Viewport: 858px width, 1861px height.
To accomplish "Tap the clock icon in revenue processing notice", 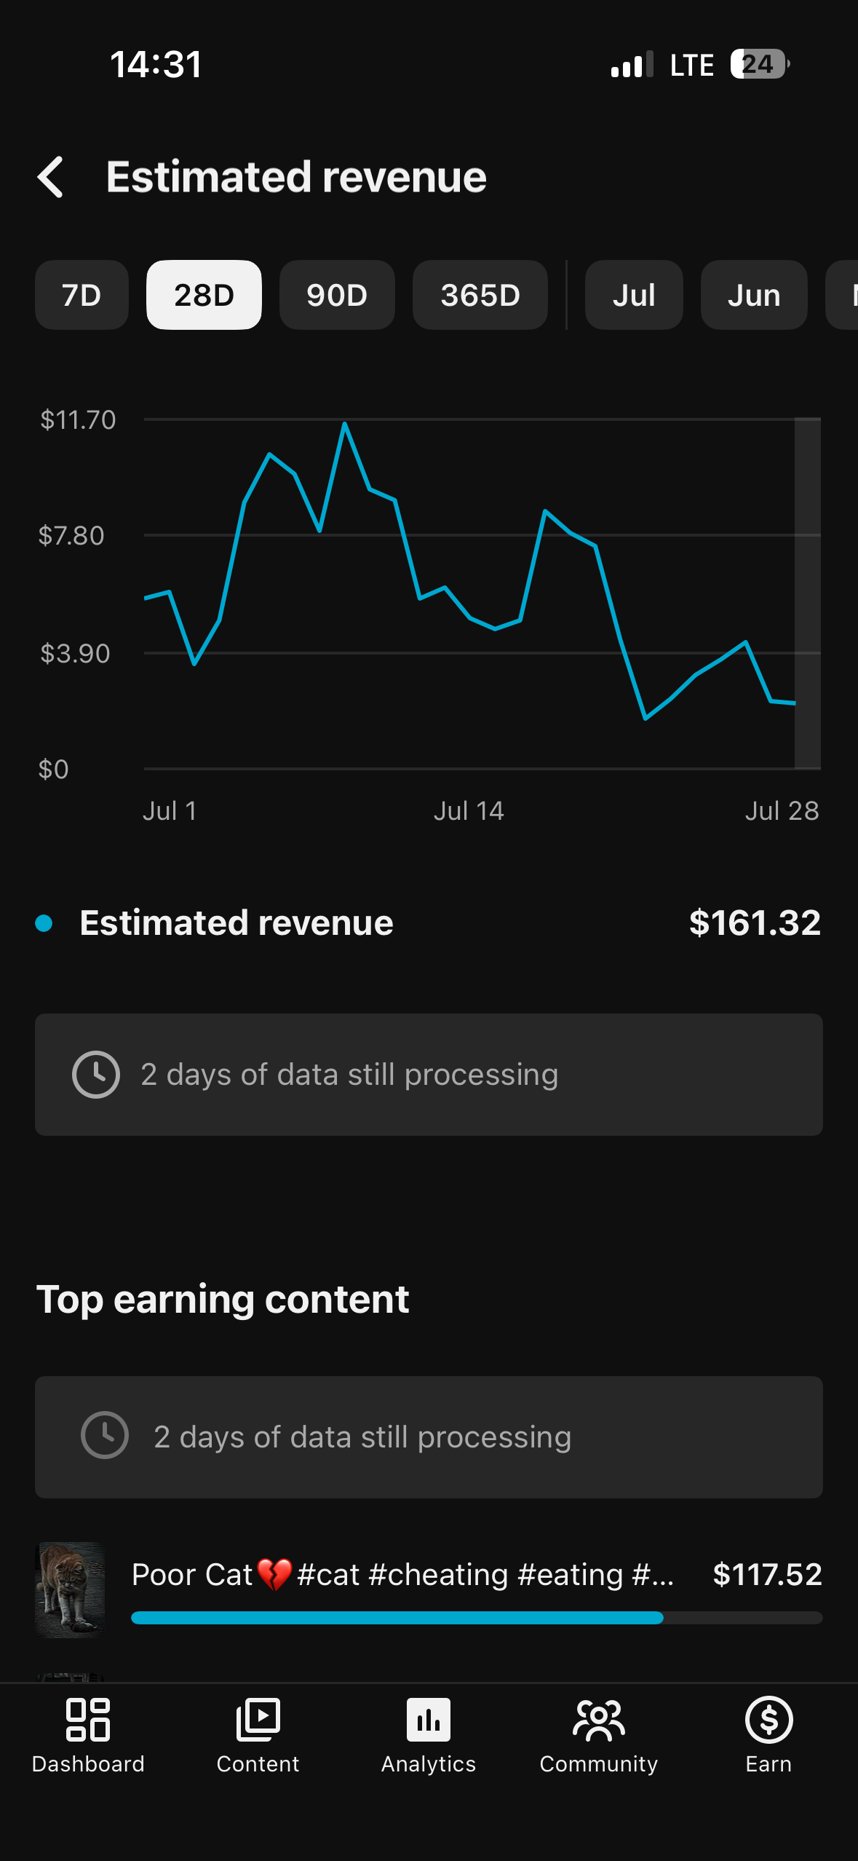I will point(96,1075).
